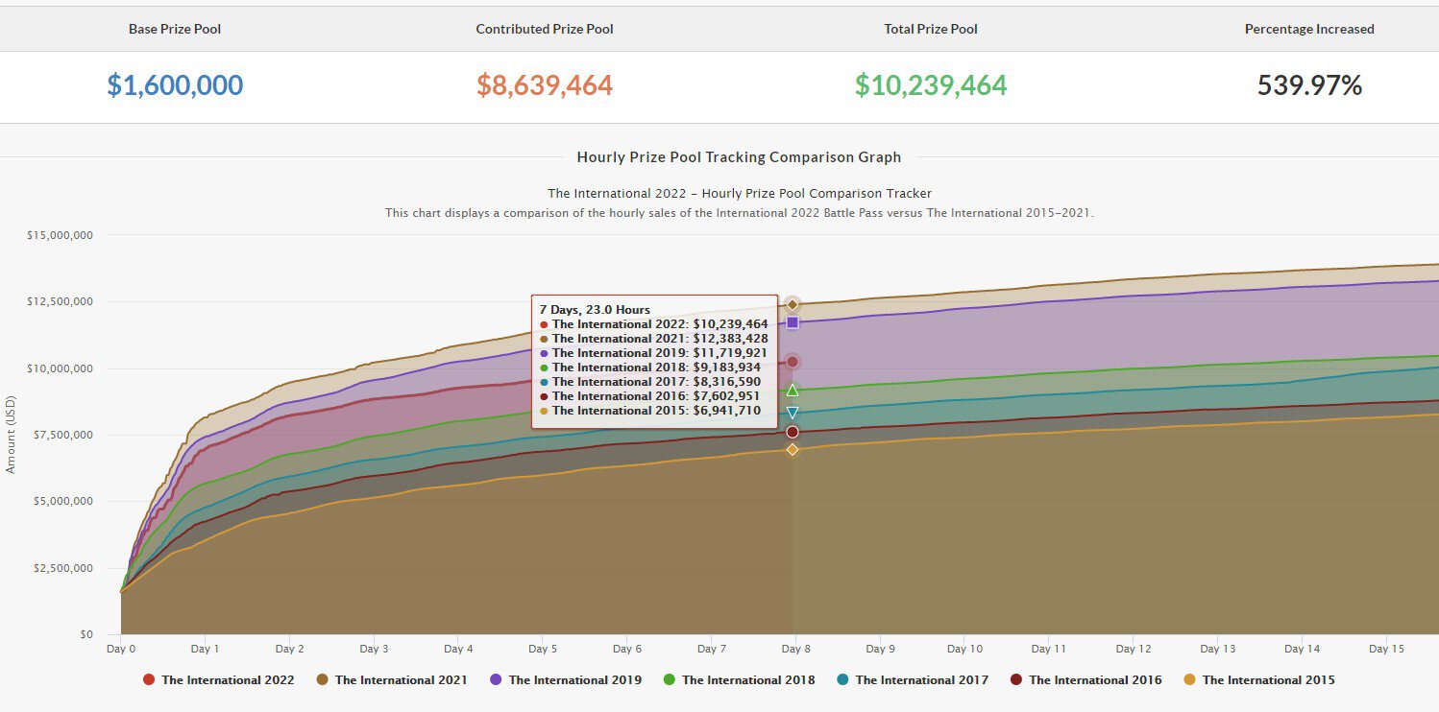Toggle The International 2022 legend series
1439x712 pixels.
(219, 679)
